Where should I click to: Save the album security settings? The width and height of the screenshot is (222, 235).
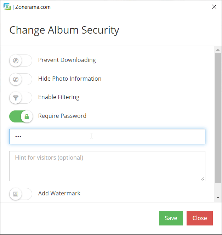point(171,218)
